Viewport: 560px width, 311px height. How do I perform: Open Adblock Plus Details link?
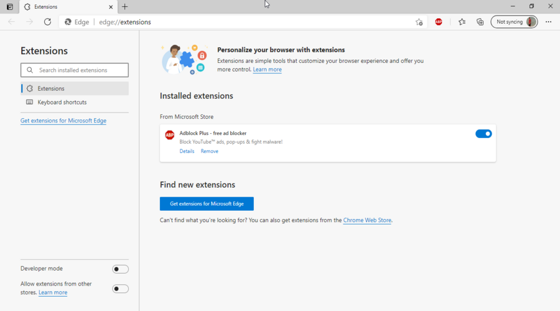187,151
